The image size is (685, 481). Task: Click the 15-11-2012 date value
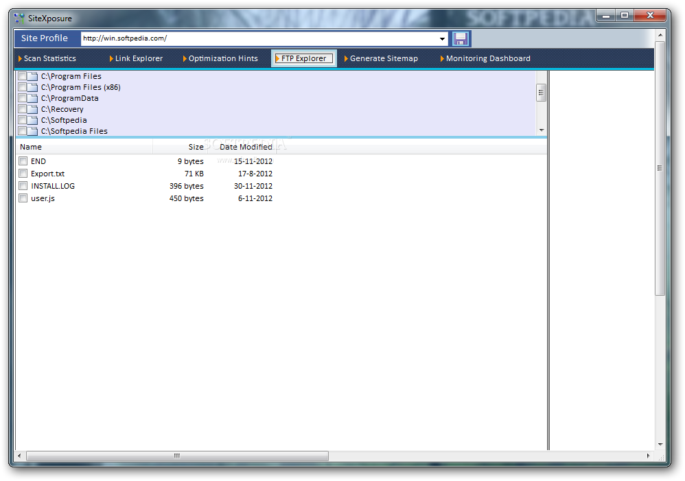(x=253, y=161)
